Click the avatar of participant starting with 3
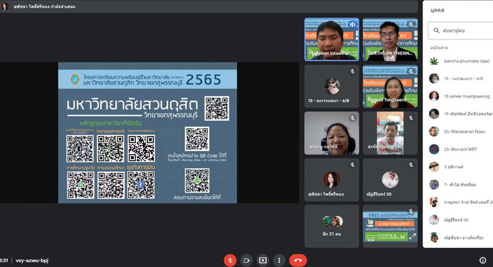The image size is (493, 267). (434, 167)
